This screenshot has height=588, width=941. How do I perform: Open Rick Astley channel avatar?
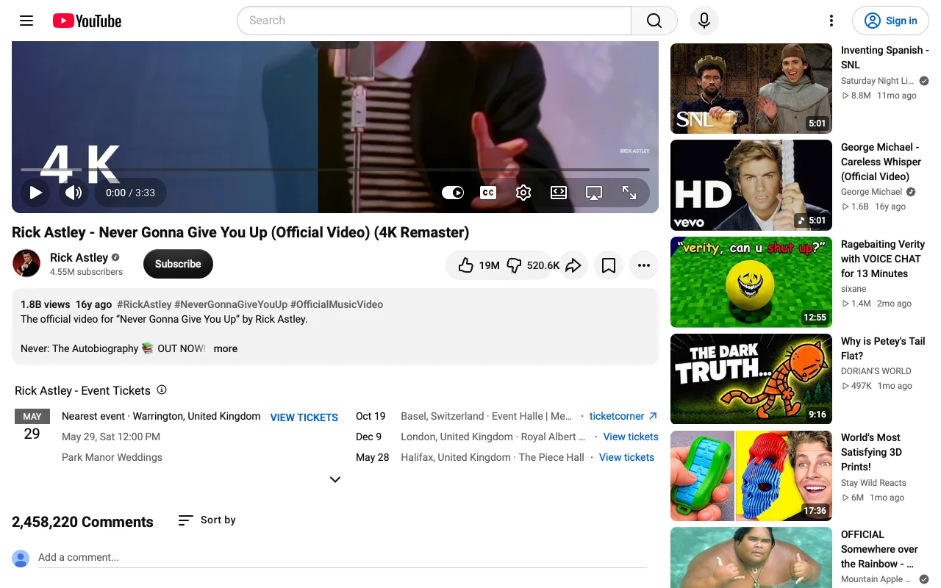[26, 263]
